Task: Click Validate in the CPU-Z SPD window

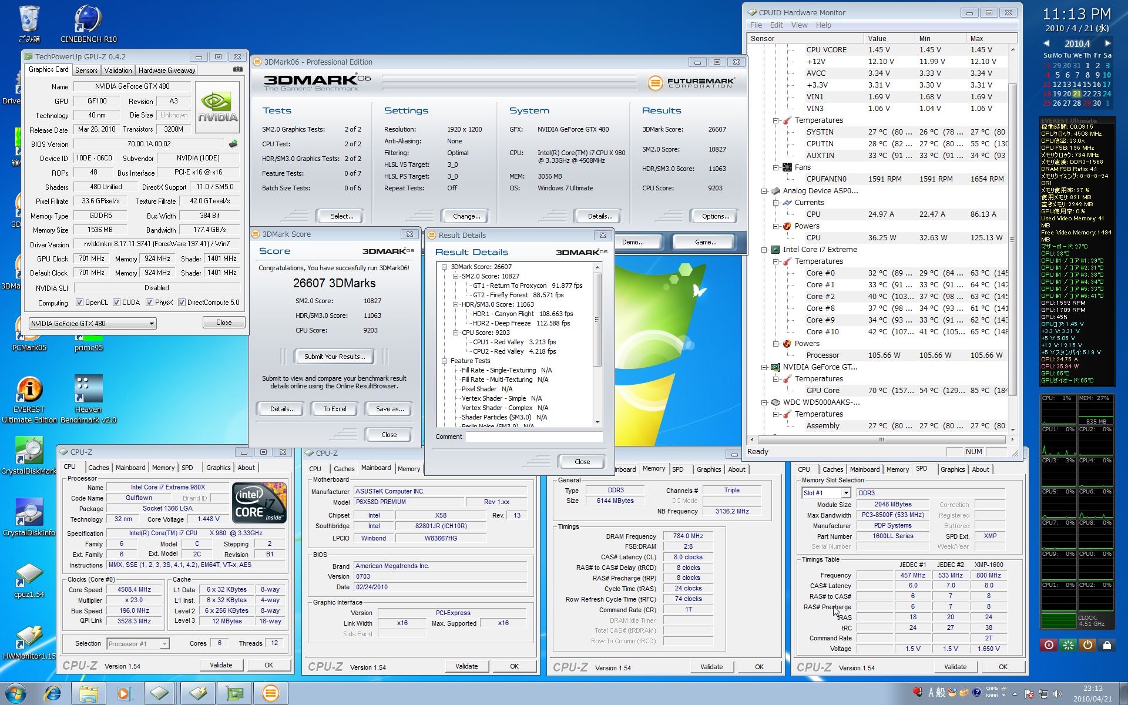Action: (x=955, y=667)
